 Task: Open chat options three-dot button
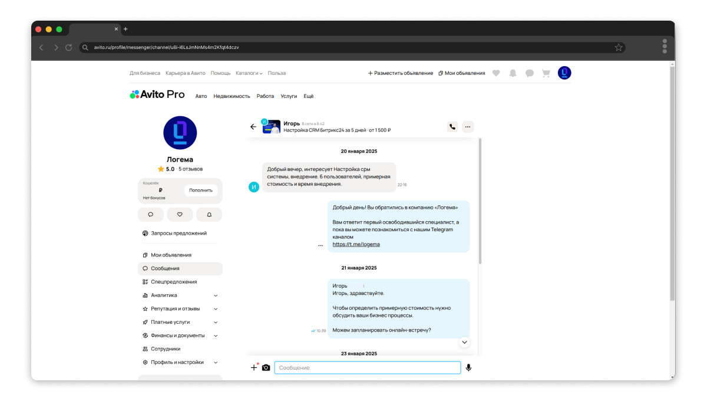468,126
